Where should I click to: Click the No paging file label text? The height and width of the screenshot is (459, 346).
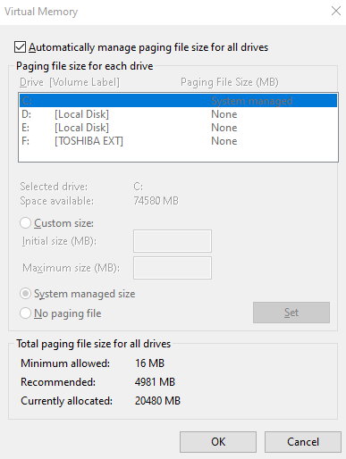coord(68,313)
